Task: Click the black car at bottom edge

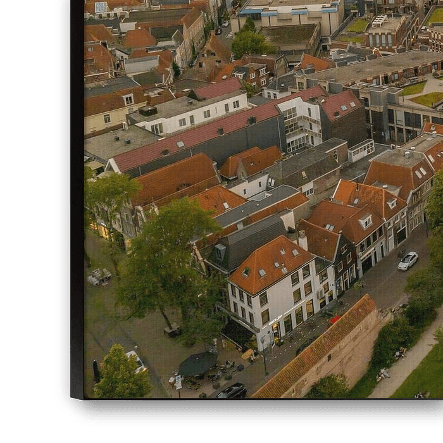Action: point(232,390)
